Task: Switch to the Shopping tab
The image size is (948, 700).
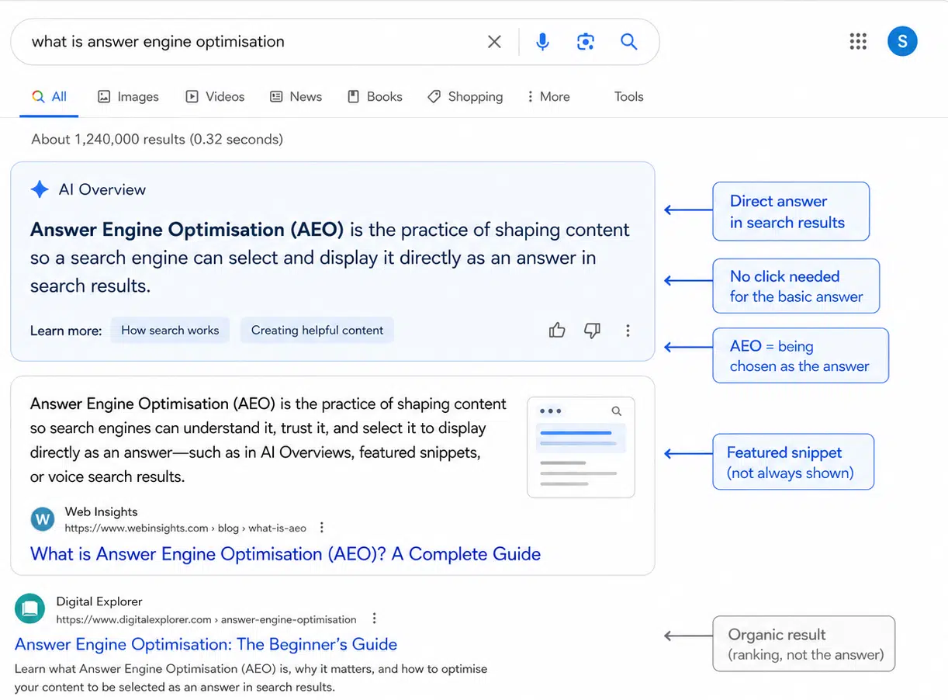Action: (x=465, y=97)
